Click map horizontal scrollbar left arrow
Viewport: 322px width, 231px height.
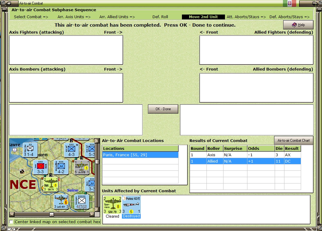point(12,214)
